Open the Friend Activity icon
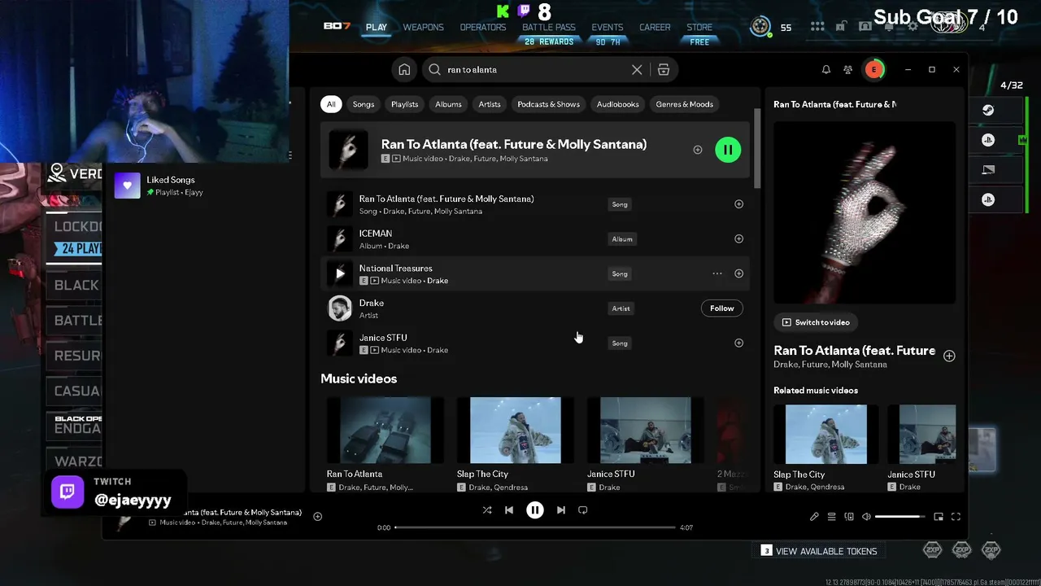Screen dimensions: 1041x586 tap(848, 70)
